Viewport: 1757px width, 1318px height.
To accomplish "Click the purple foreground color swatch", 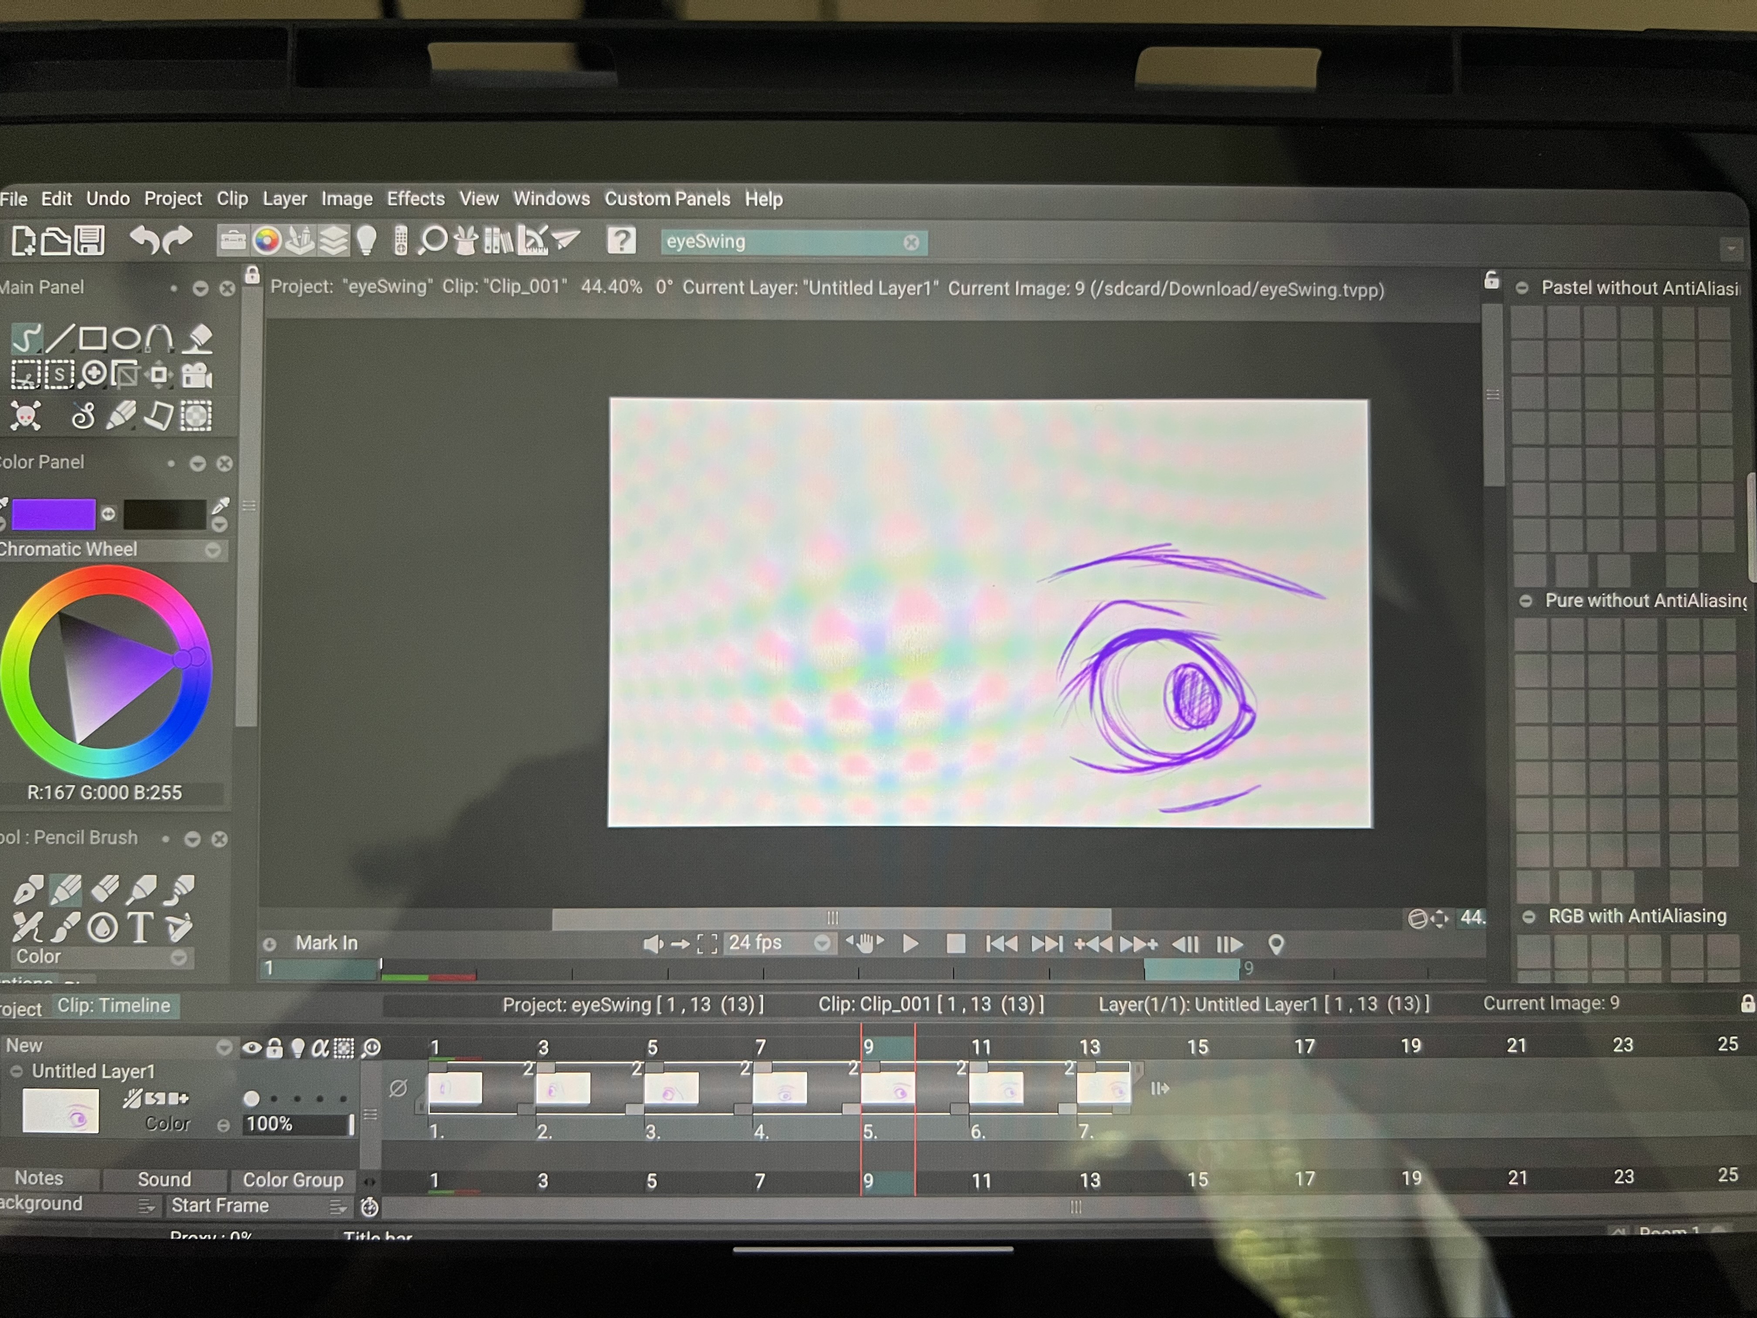I will (53, 515).
